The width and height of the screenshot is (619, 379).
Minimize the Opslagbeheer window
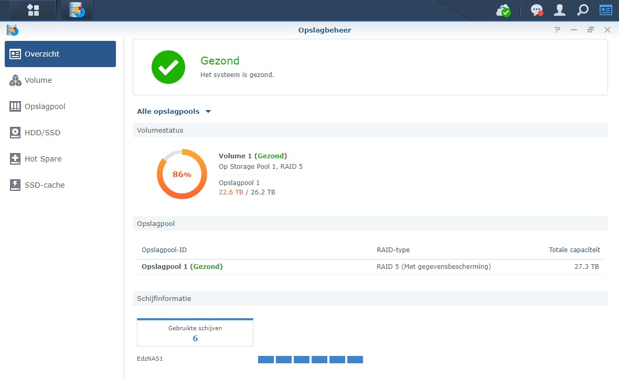click(573, 30)
